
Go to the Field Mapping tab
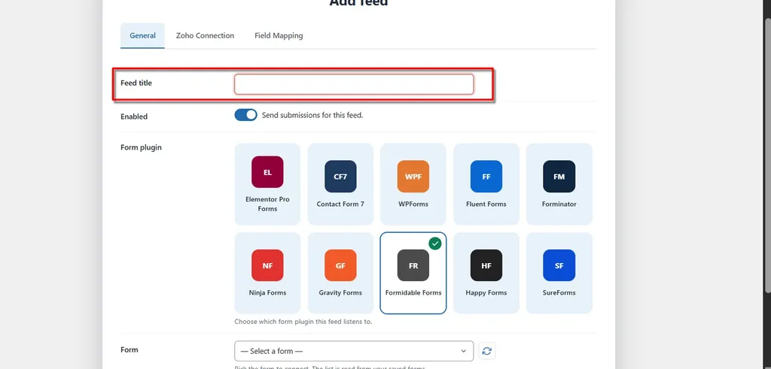point(279,35)
